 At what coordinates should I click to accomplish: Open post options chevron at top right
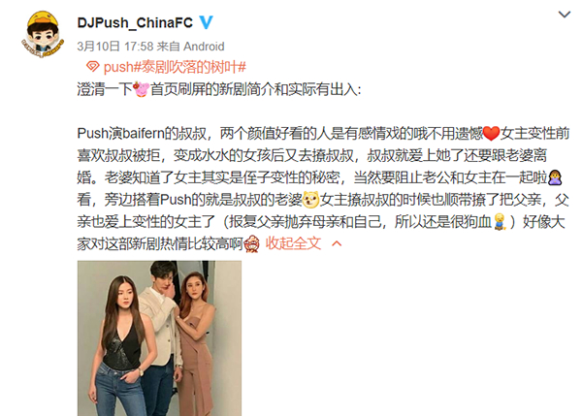pos(565,15)
